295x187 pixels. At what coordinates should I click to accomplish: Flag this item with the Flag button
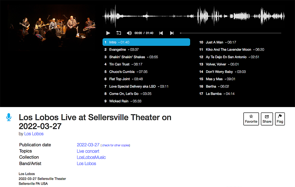(280, 119)
